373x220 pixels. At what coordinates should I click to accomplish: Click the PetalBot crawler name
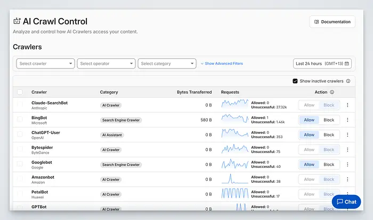point(40,192)
